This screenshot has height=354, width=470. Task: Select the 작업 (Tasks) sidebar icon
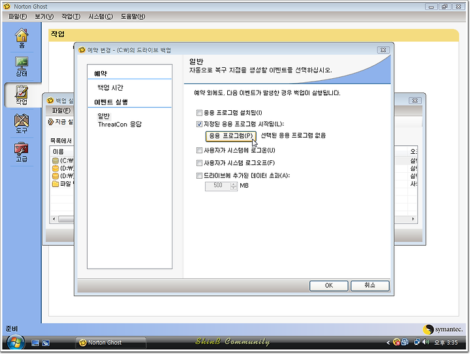tap(22, 95)
